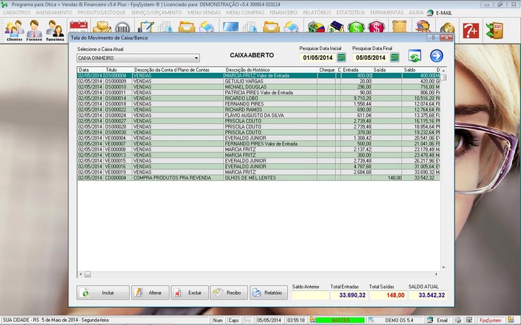Click the green refresh icon beside date fields
The height and width of the screenshot is (325, 521).
[x=415, y=57]
